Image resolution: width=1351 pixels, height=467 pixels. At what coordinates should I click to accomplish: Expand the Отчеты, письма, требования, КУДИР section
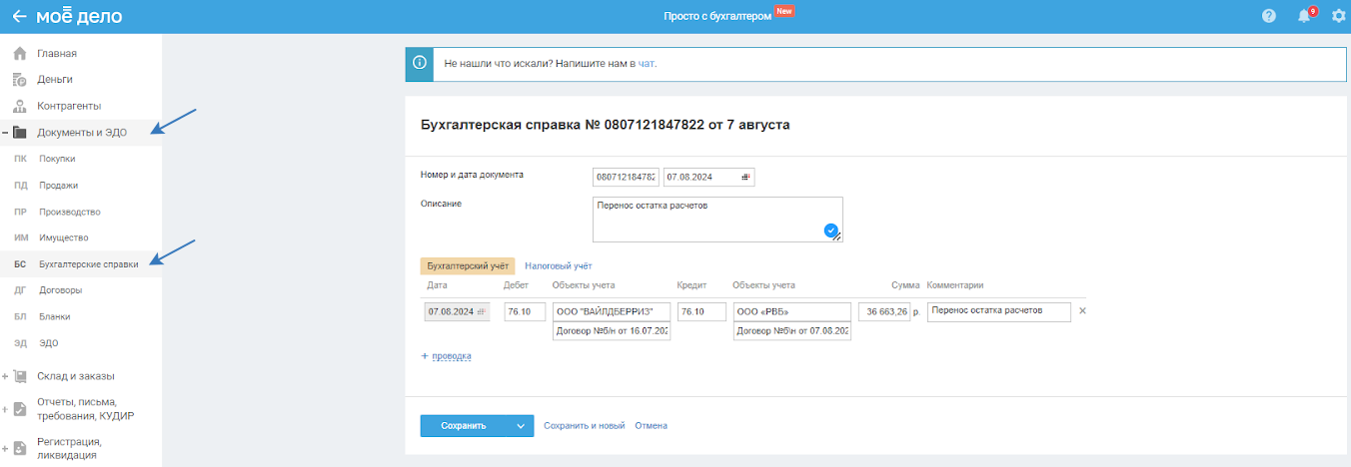pos(5,409)
